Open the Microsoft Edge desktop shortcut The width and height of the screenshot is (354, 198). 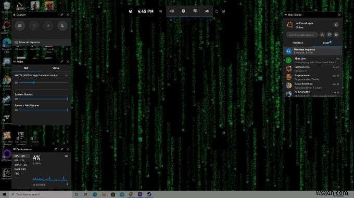pyautogui.click(x=7, y=46)
